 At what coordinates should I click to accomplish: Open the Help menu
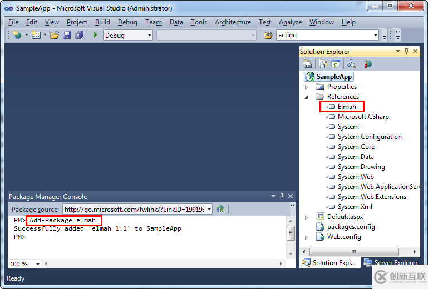[x=348, y=22]
